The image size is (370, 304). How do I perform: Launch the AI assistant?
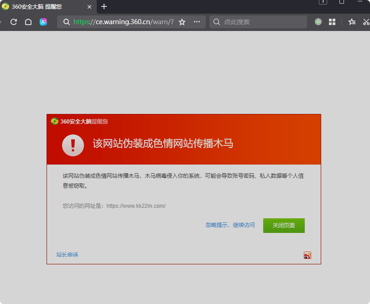point(43,21)
